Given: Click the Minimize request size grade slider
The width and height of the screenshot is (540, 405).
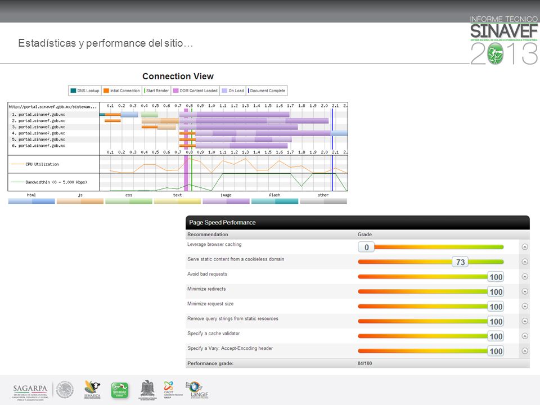Looking at the screenshot, I should (431, 306).
